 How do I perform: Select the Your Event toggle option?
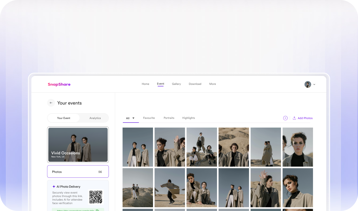point(63,118)
